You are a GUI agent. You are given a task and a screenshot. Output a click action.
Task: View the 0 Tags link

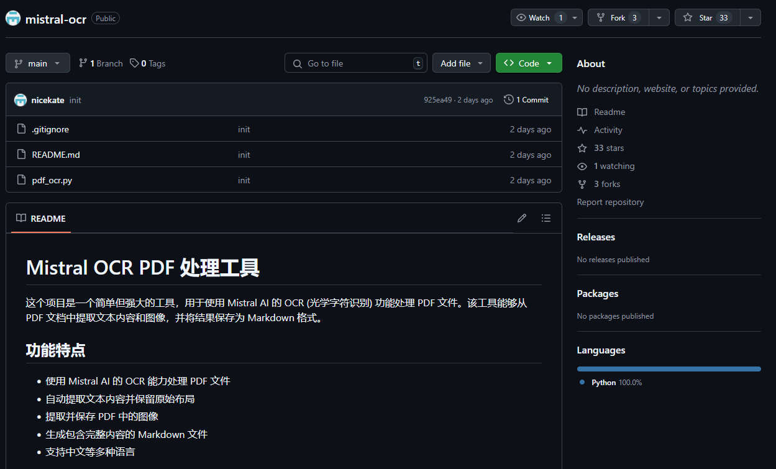[x=147, y=63]
